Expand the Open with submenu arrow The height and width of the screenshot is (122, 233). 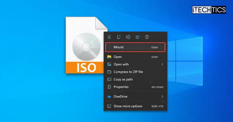162,64
